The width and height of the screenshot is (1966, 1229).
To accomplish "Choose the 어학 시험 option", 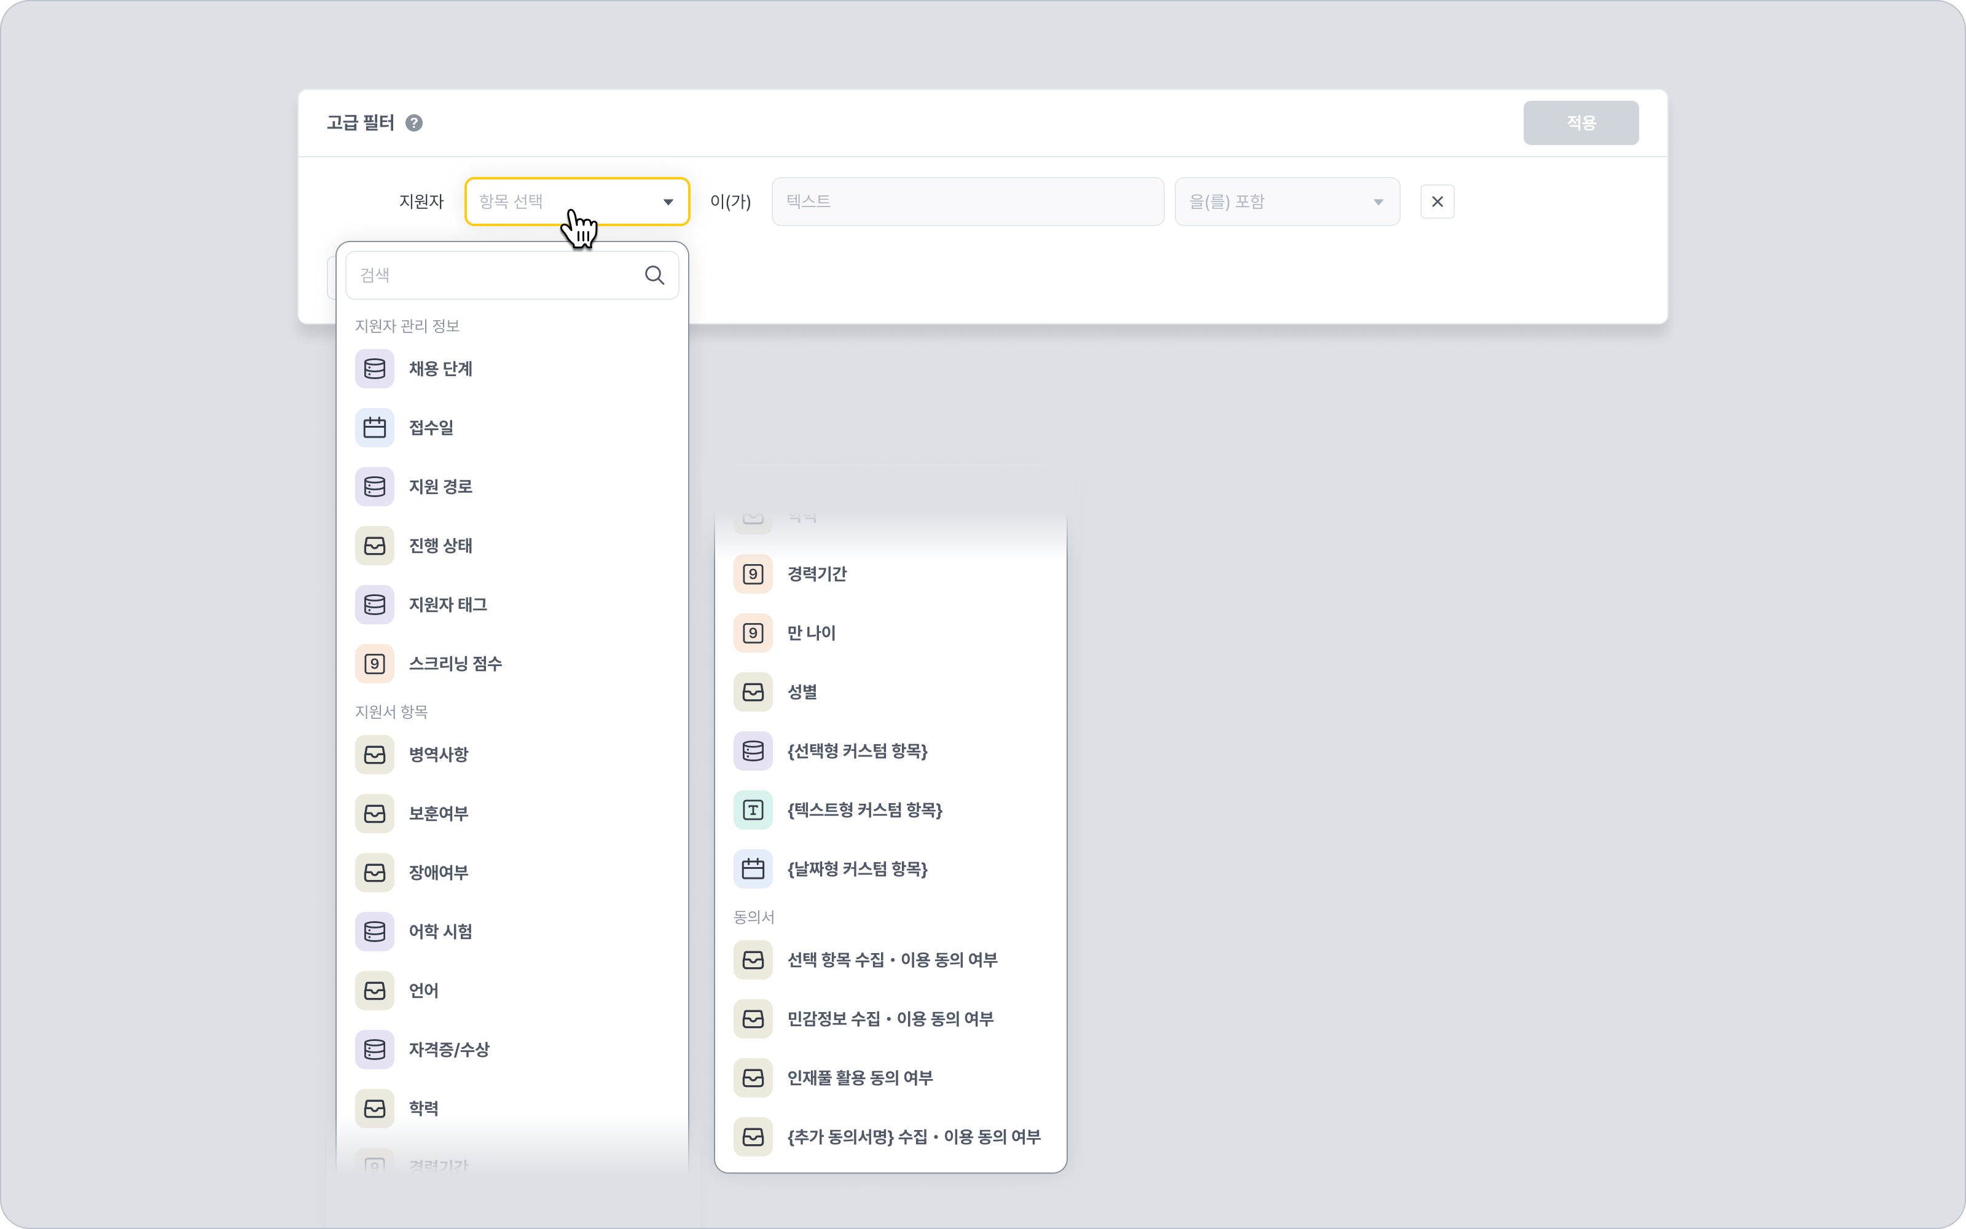I will 441,932.
